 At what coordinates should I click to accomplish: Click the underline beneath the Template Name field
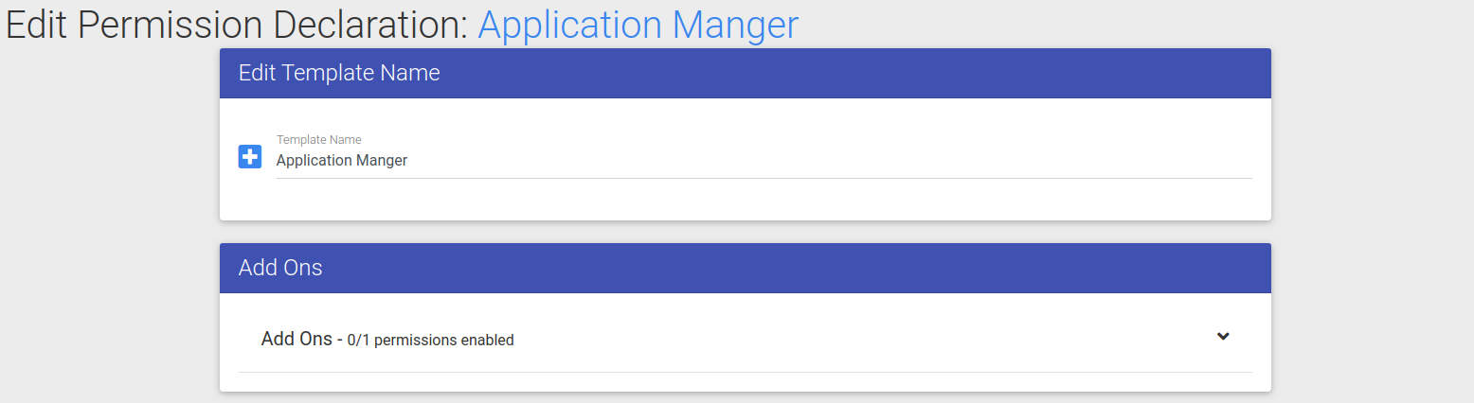click(764, 178)
